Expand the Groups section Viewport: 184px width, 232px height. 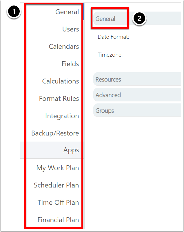(137, 110)
